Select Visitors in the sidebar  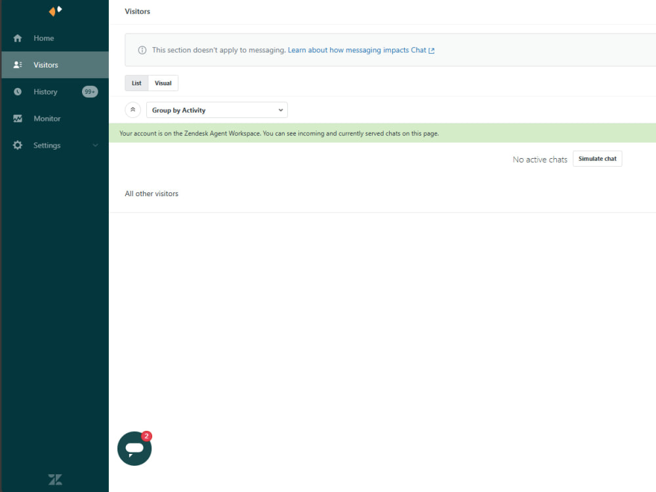tap(55, 65)
